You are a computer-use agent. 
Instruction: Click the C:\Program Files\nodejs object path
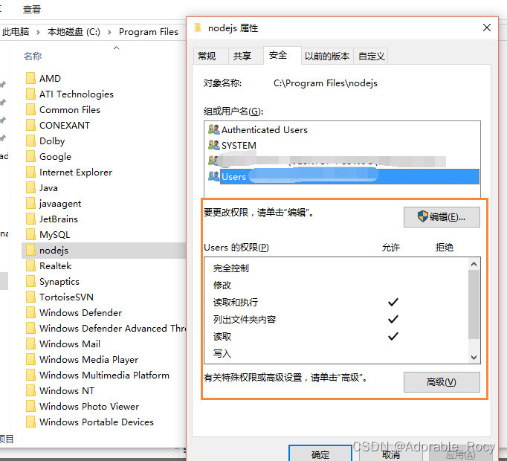[x=326, y=83]
